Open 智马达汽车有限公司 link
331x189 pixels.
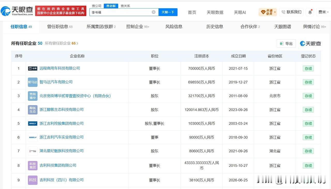(56, 82)
